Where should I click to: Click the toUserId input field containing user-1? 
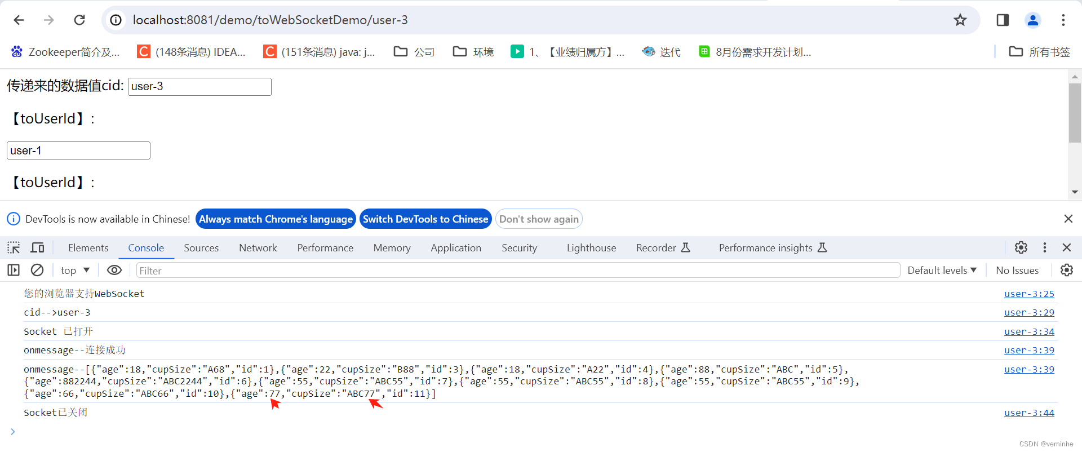(78, 150)
